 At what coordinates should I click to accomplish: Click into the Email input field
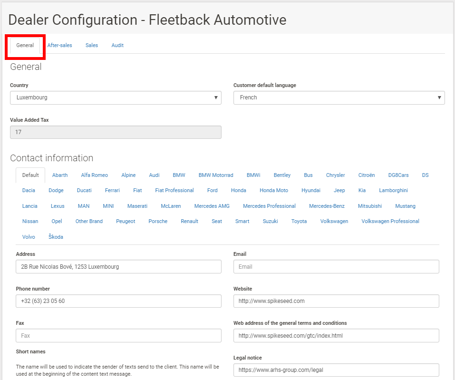[336, 266]
